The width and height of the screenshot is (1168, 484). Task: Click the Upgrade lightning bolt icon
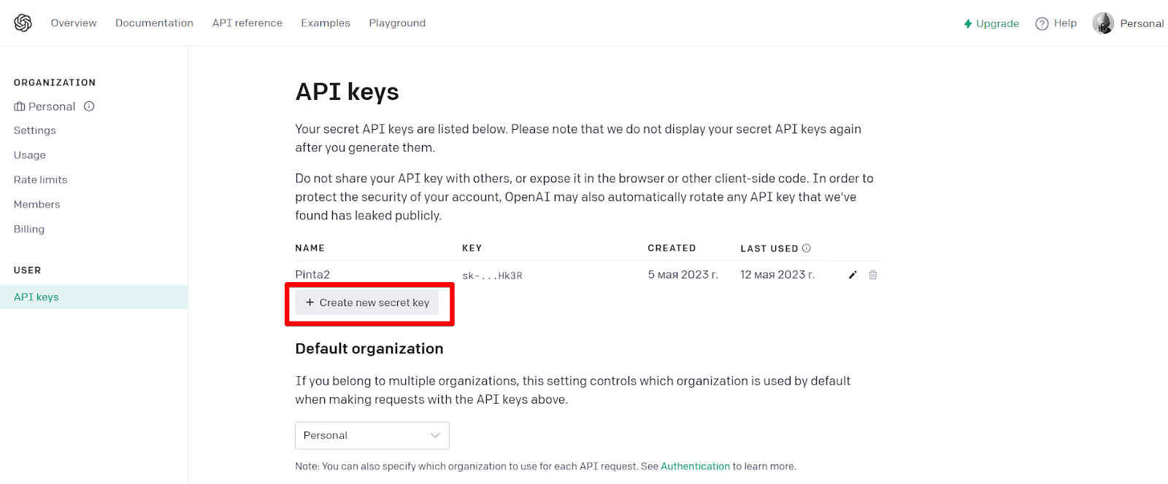pos(968,23)
